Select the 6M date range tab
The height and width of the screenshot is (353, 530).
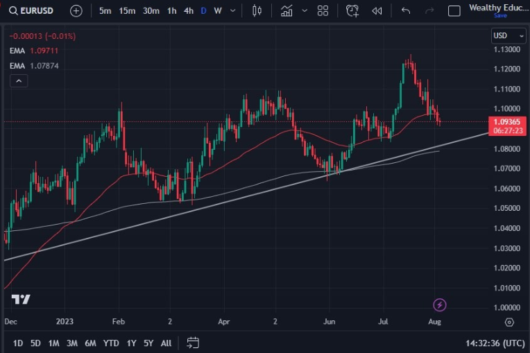90,343
